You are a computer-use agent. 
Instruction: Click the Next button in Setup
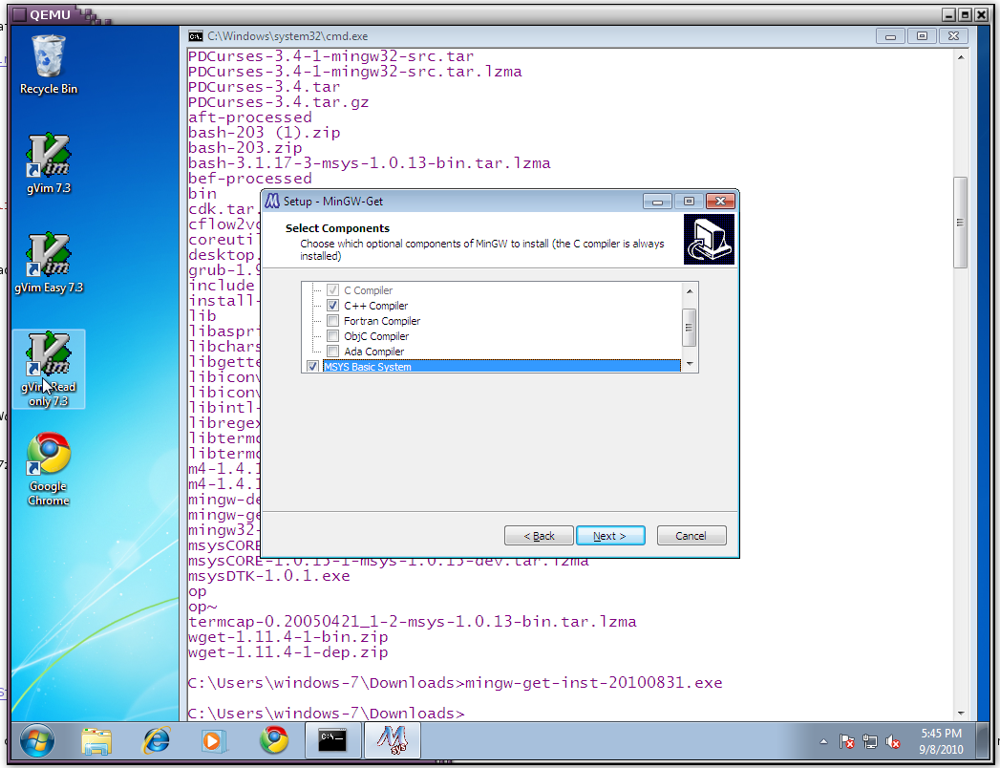click(x=610, y=536)
